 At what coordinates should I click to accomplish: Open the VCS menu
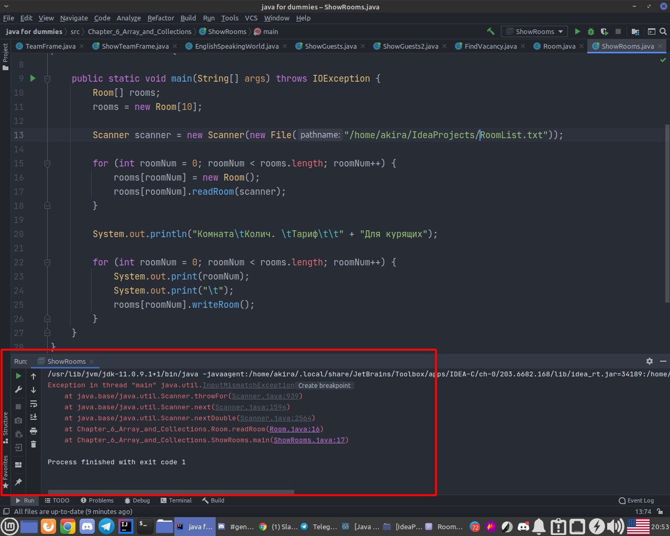tap(251, 18)
